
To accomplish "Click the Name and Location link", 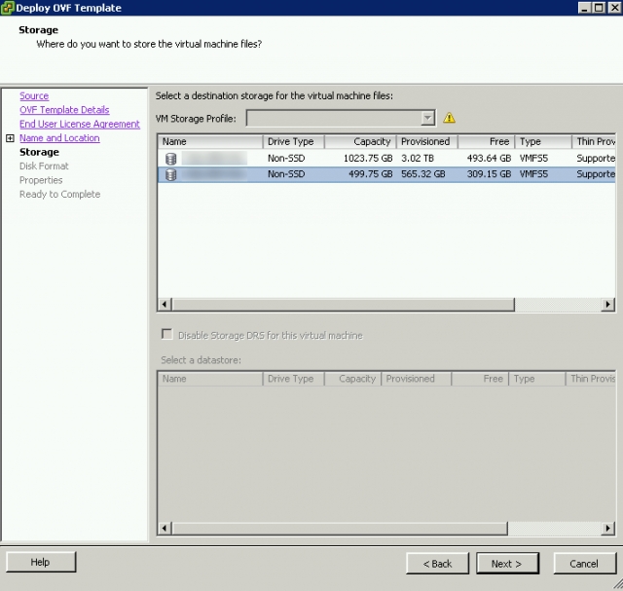I will point(59,138).
